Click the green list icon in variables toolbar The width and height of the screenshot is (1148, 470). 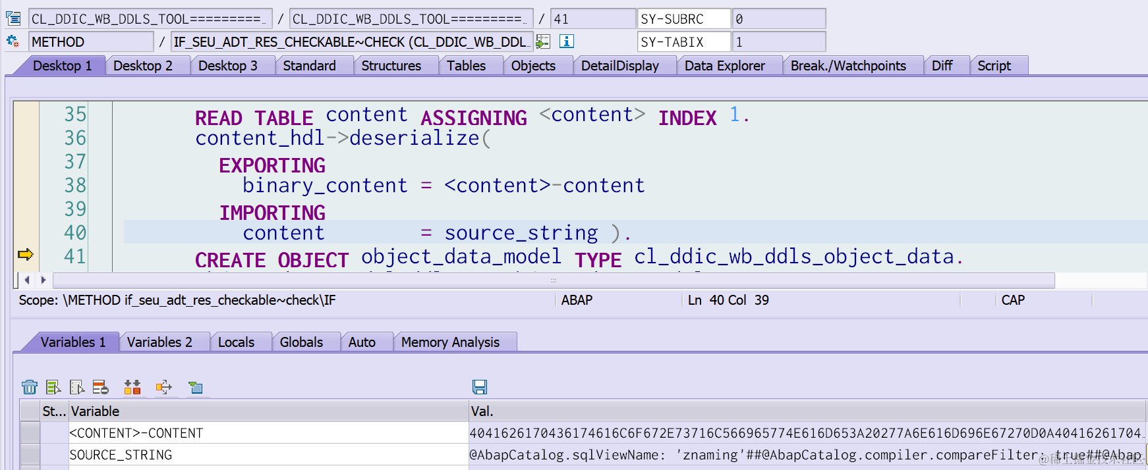pos(54,387)
